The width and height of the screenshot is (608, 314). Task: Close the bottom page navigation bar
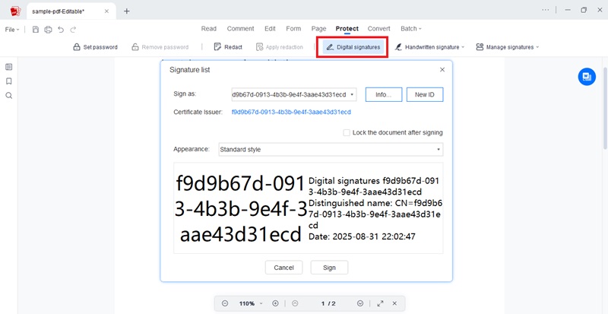(394, 303)
